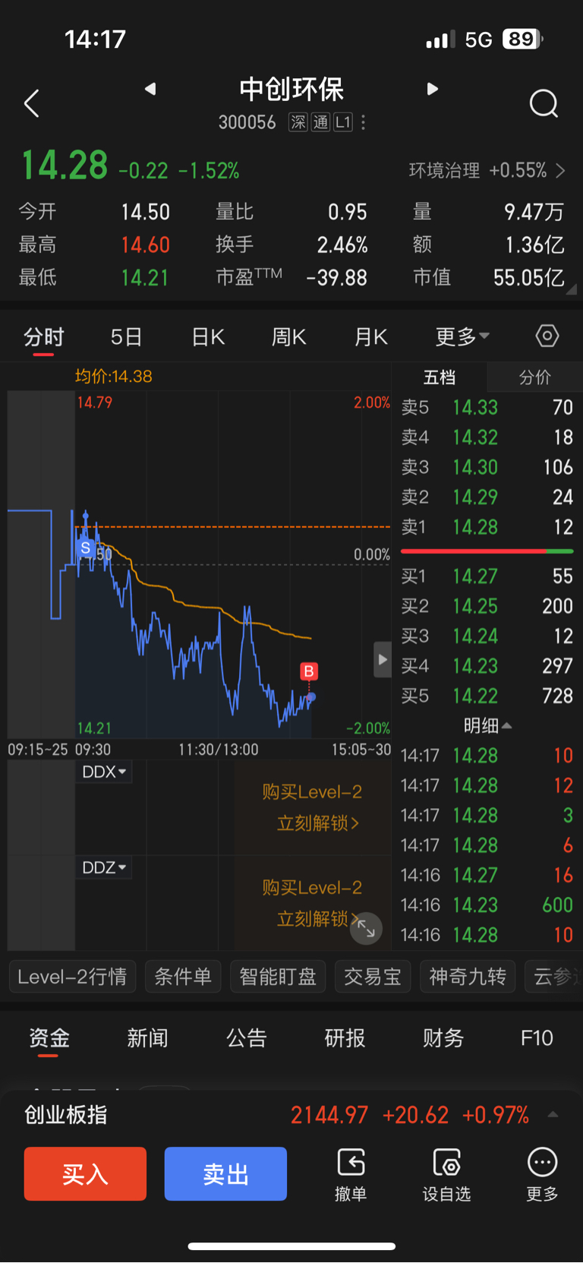Open 环境治理 sector chevron
Image resolution: width=583 pixels, height=1263 pixels.
(x=561, y=171)
